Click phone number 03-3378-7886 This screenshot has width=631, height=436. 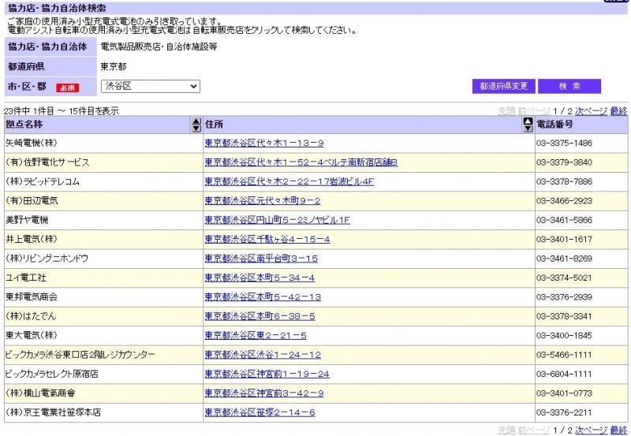564,182
